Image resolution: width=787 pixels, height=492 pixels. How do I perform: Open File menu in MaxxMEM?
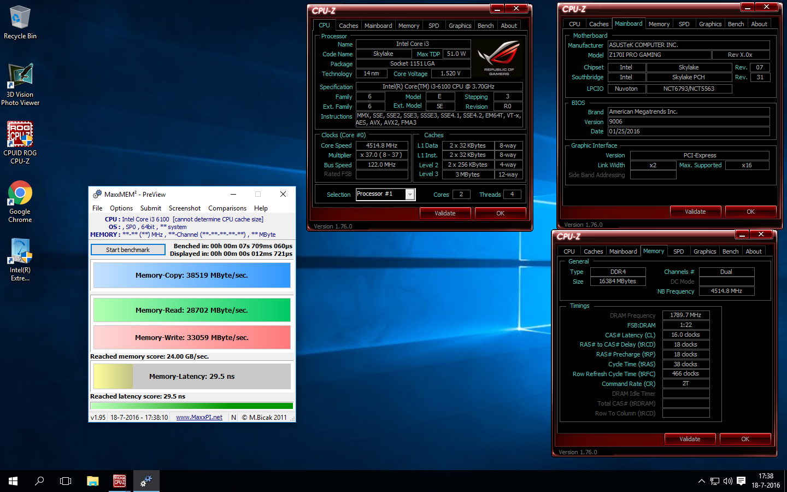[x=97, y=208]
